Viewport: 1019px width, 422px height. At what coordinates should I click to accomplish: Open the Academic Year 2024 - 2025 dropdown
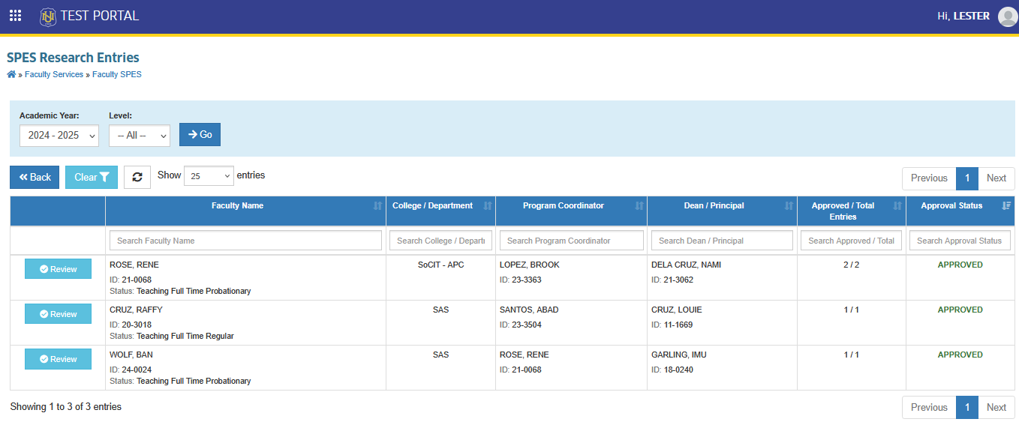(x=59, y=136)
